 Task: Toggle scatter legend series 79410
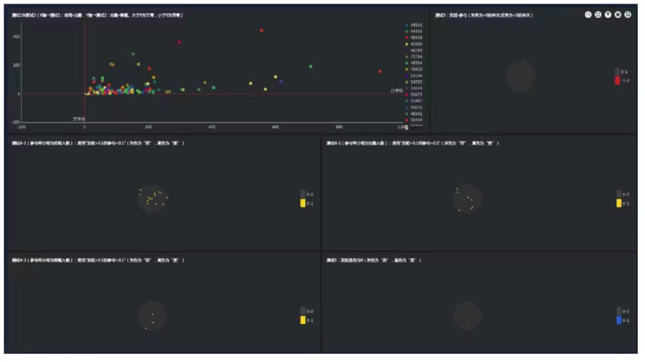click(414, 69)
